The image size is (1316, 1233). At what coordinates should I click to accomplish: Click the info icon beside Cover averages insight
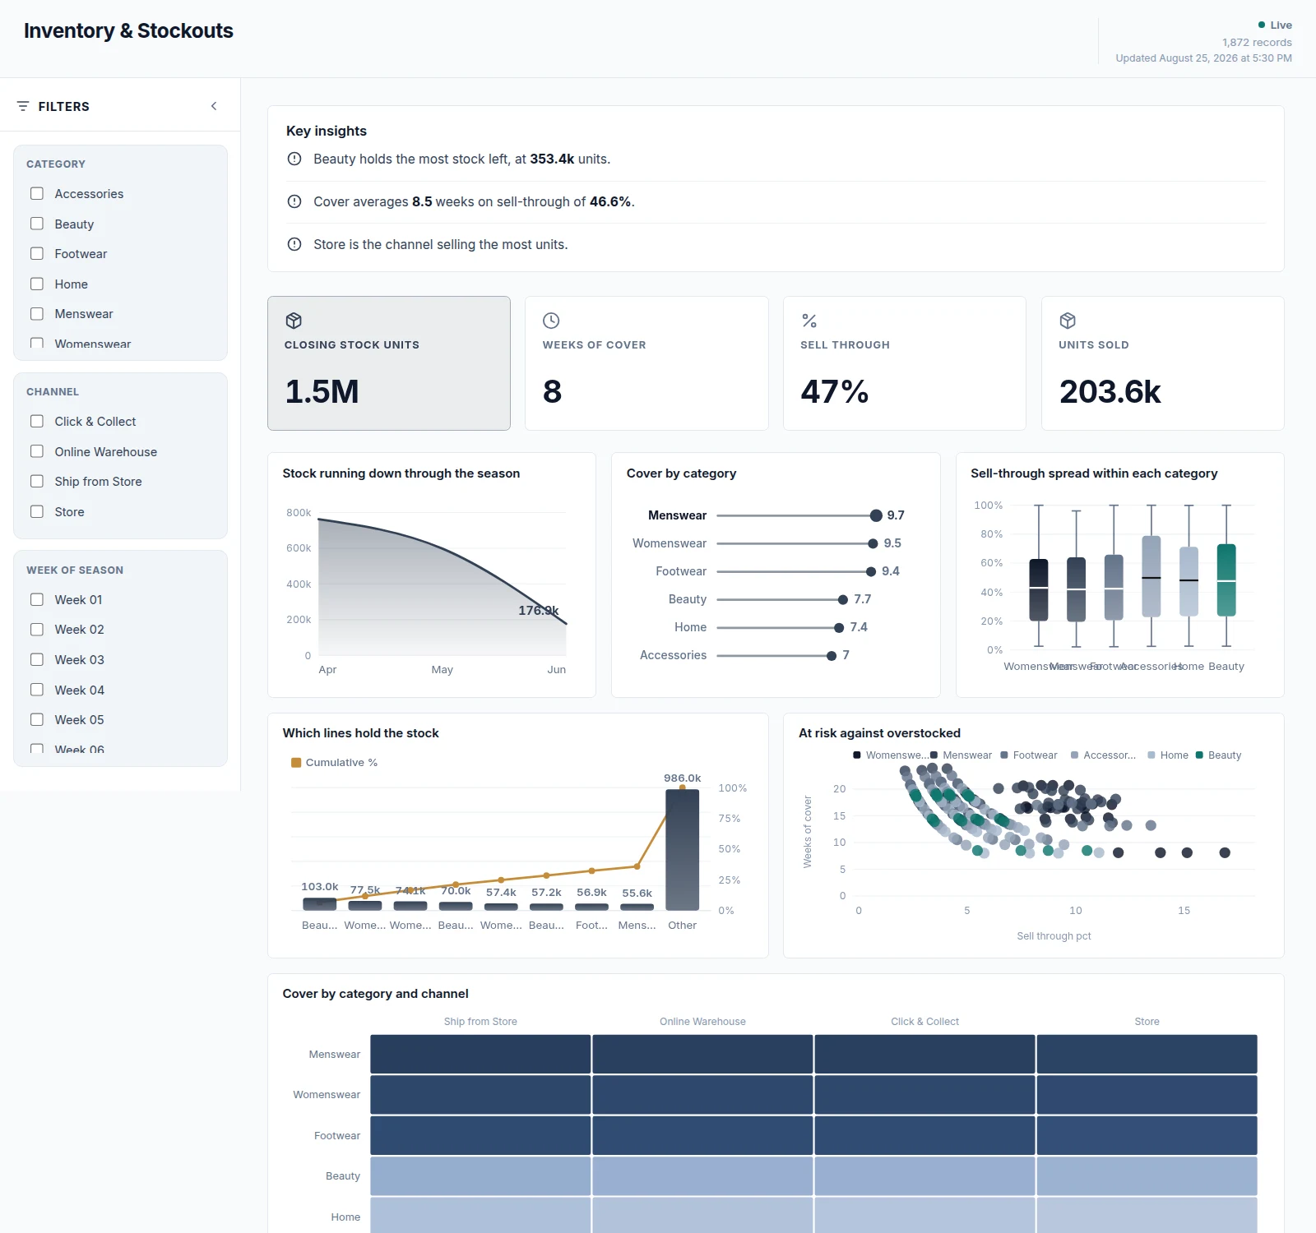click(x=294, y=201)
